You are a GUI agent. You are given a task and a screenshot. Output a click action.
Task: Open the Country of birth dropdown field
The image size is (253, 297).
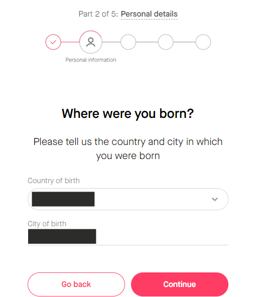pos(128,199)
